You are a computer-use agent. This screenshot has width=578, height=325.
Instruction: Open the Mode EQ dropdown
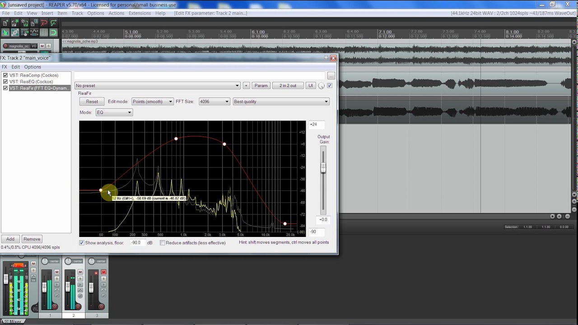[114, 112]
